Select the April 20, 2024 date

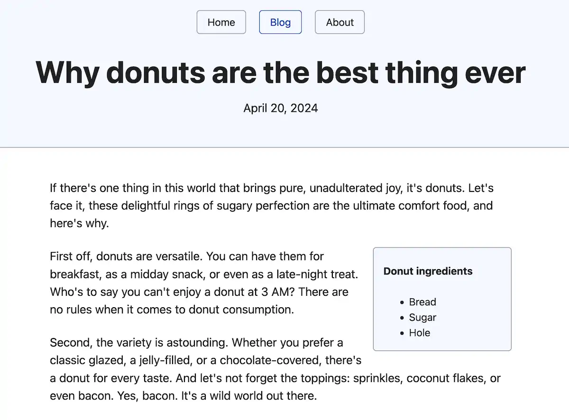click(x=280, y=108)
